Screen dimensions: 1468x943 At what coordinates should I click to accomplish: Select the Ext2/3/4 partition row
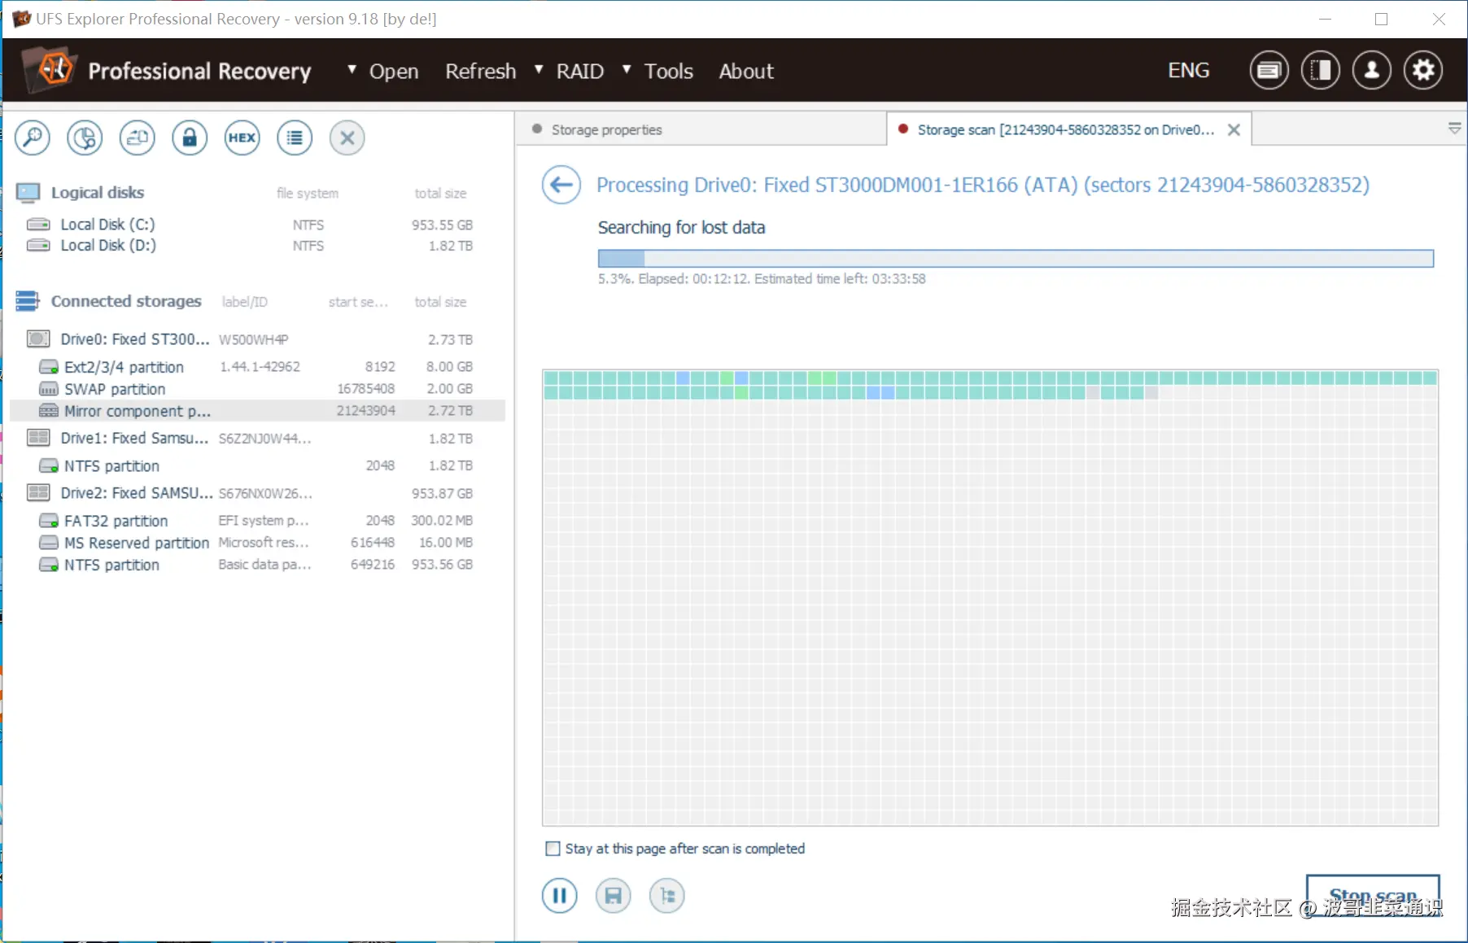(257, 367)
